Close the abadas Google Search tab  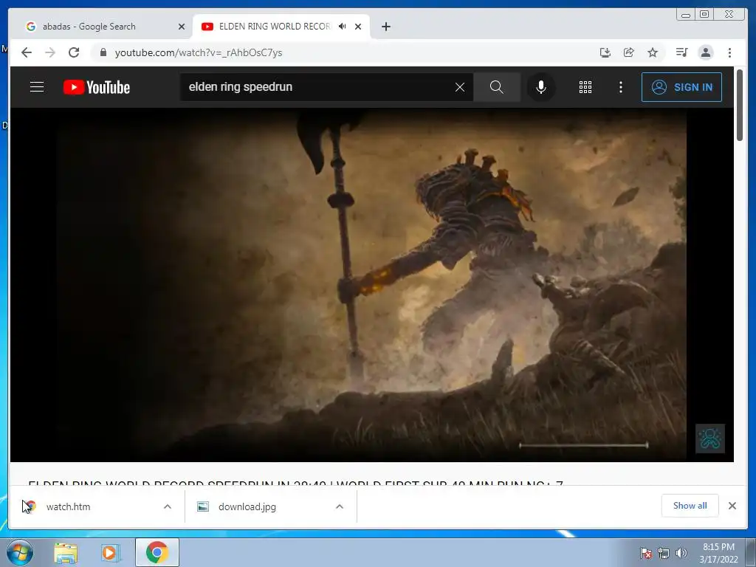182,27
